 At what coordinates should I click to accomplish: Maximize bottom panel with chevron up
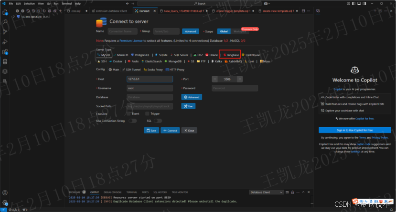click(303, 192)
